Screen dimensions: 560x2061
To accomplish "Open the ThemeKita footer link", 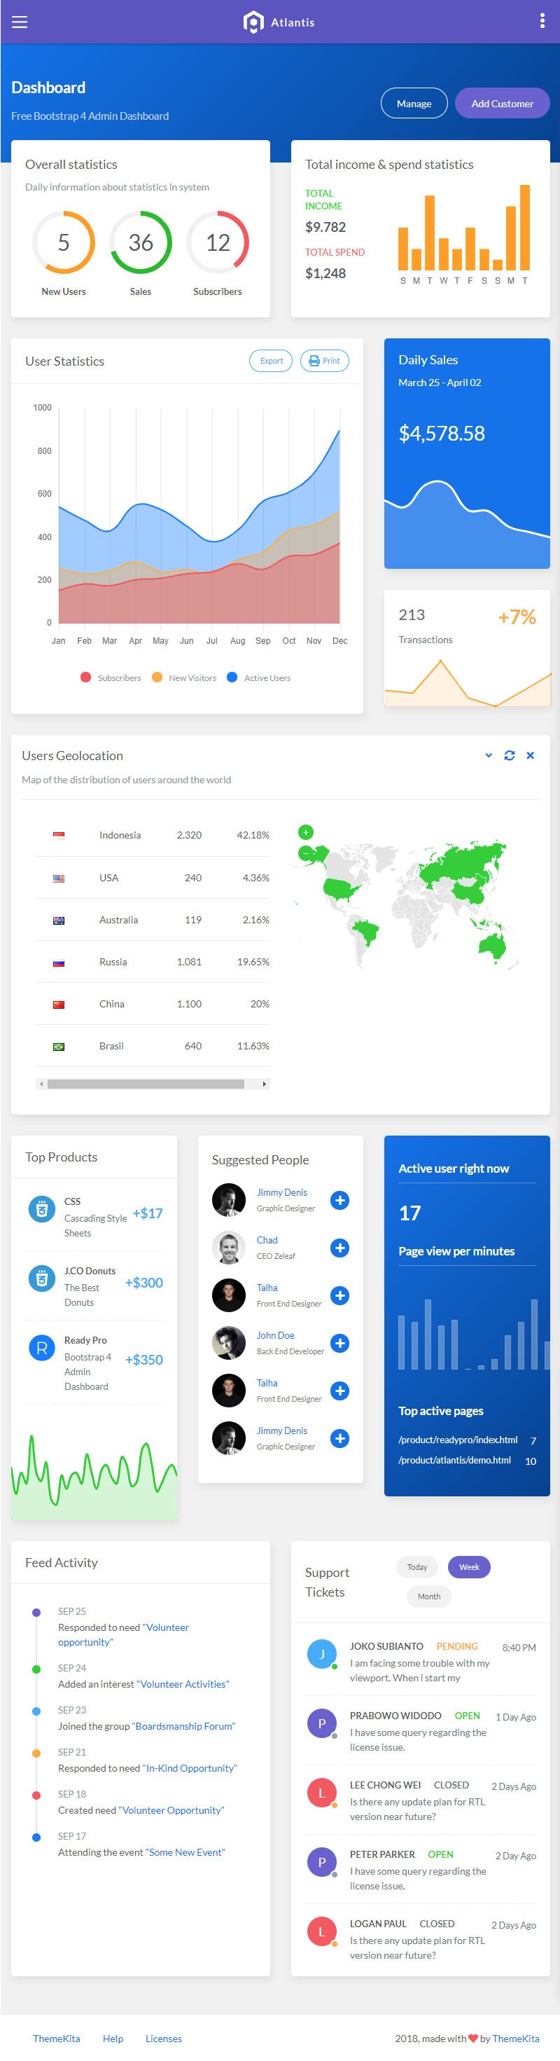I will (56, 2039).
